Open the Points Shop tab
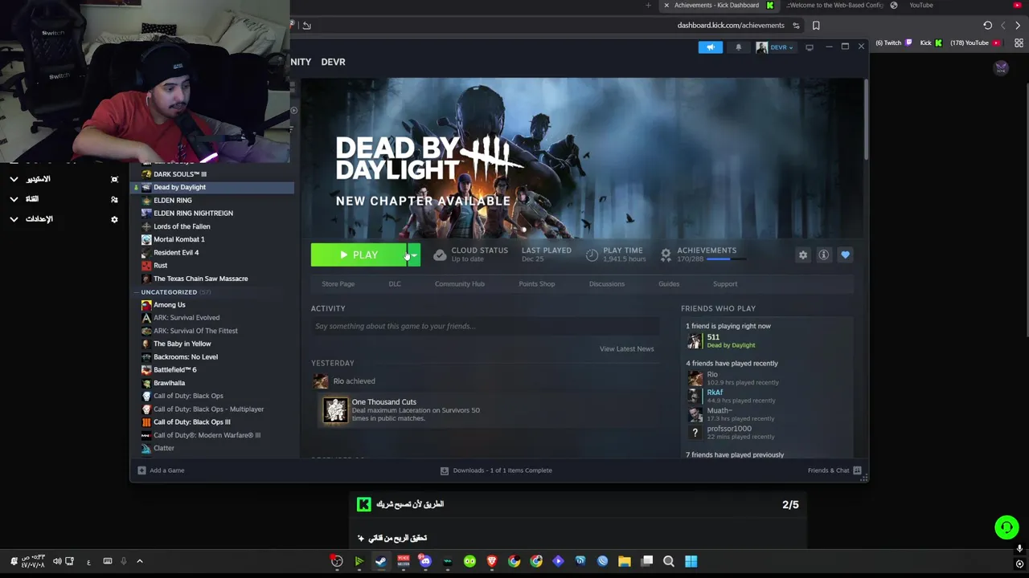The width and height of the screenshot is (1029, 578). tap(537, 283)
